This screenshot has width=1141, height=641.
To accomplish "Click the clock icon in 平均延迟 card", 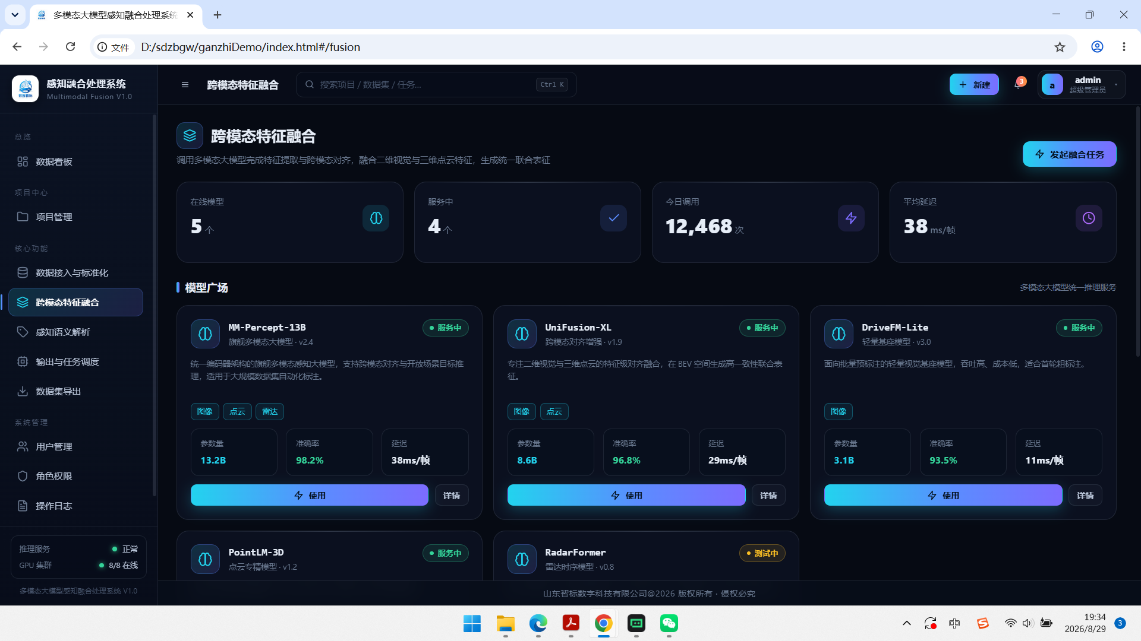I will point(1089,218).
